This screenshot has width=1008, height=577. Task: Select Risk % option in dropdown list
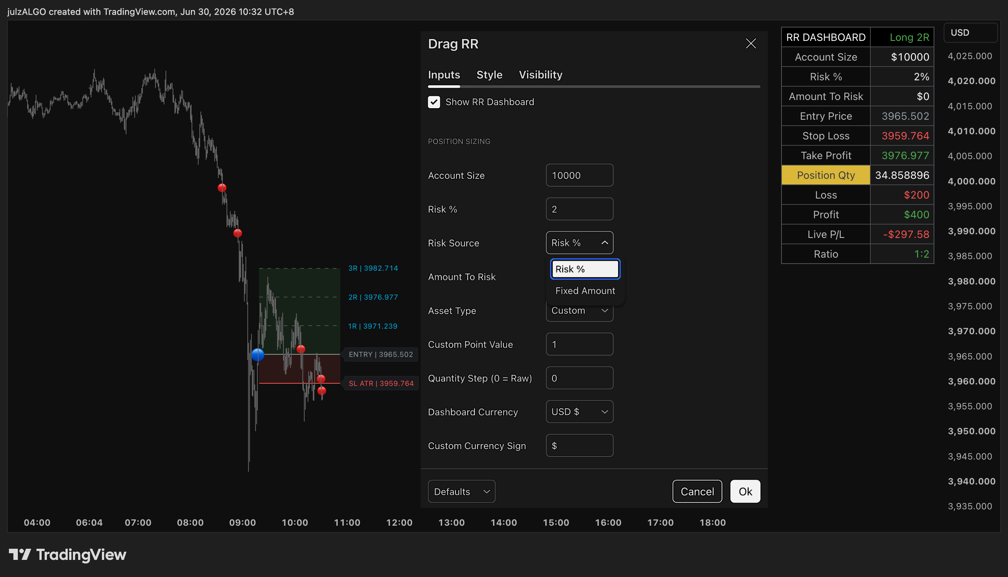[x=585, y=269]
